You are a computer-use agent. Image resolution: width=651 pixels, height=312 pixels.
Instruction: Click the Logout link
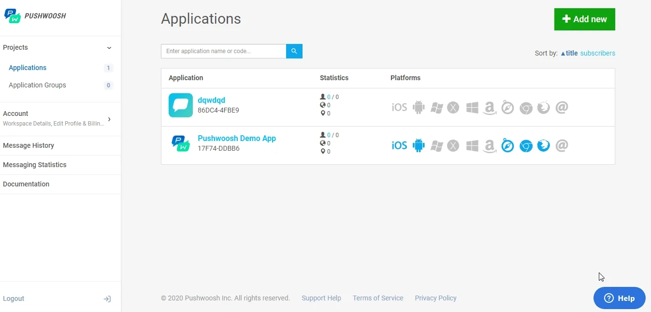point(14,298)
